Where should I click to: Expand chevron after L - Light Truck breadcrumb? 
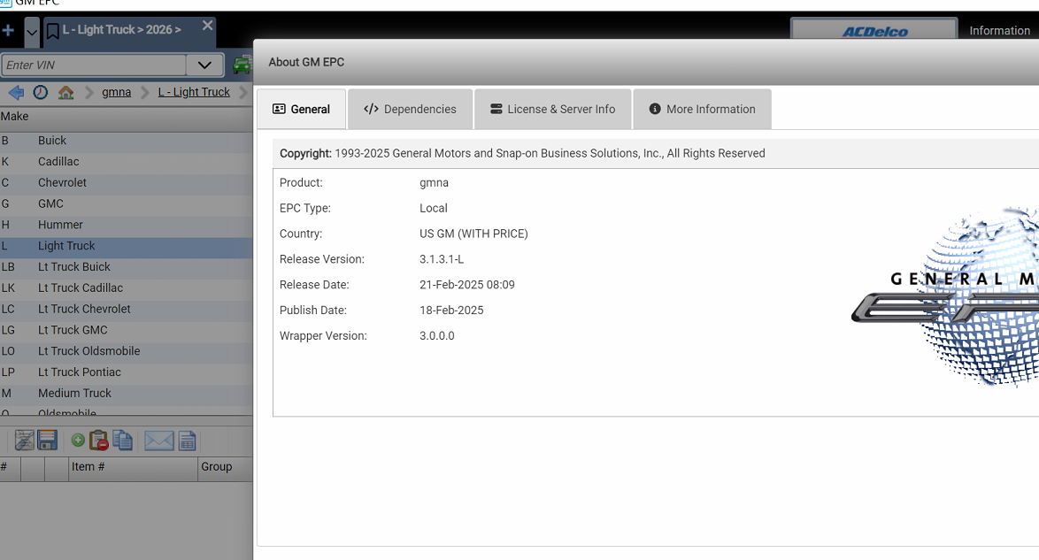point(243,92)
